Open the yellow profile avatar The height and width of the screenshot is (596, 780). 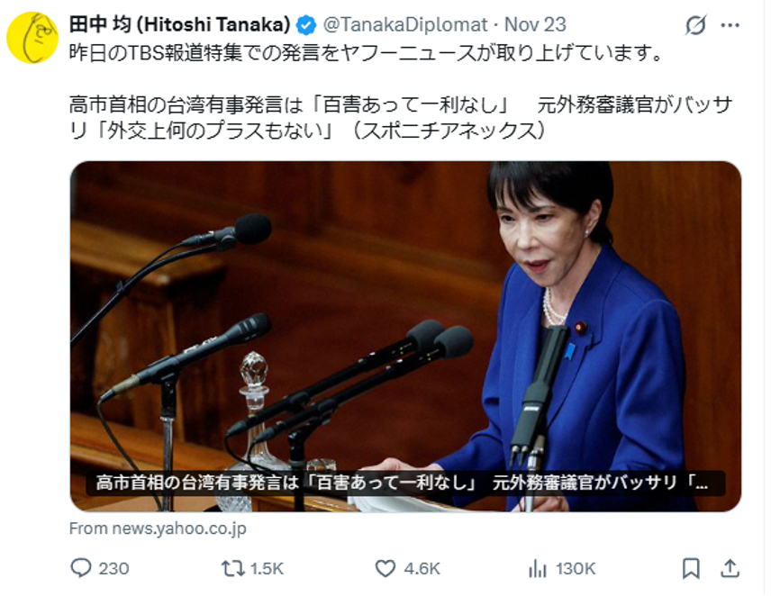coord(32,38)
